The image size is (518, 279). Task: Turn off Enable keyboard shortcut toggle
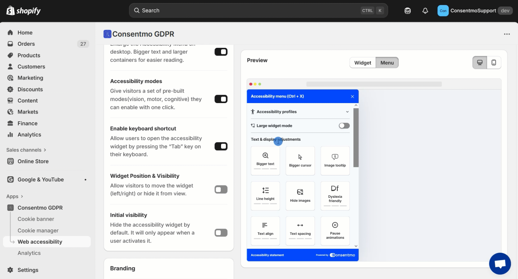coord(221,146)
